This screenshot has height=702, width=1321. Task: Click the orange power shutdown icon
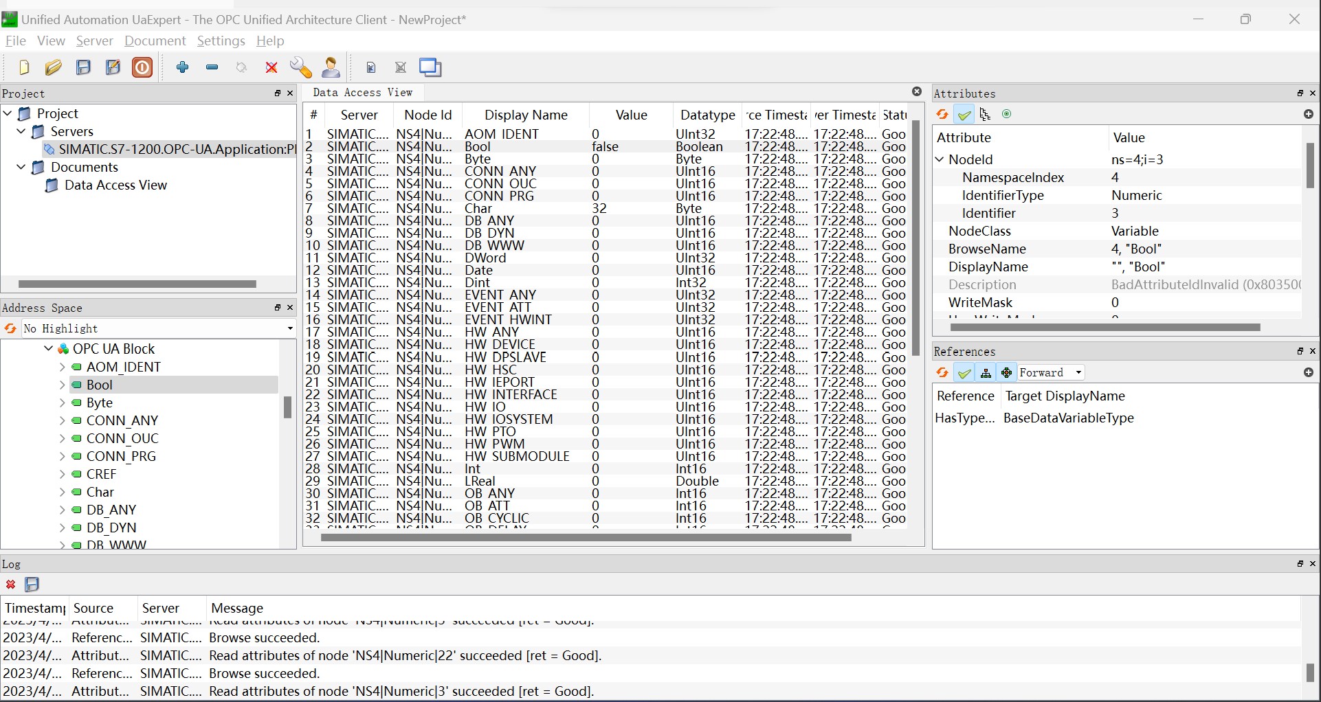(x=143, y=68)
